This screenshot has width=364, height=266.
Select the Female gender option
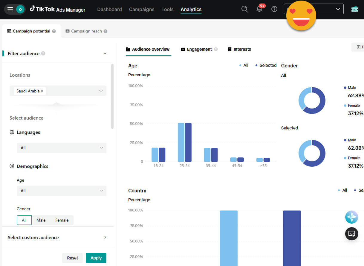pos(62,220)
